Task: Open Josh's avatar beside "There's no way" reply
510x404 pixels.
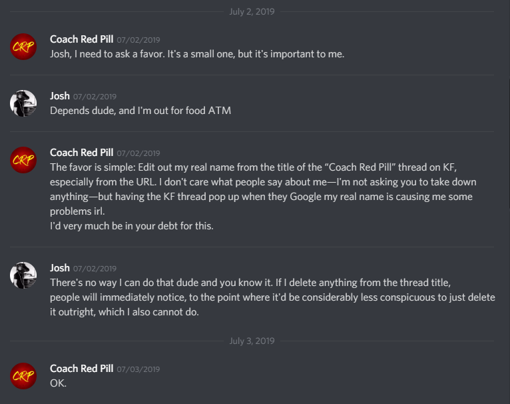Action: point(23,275)
